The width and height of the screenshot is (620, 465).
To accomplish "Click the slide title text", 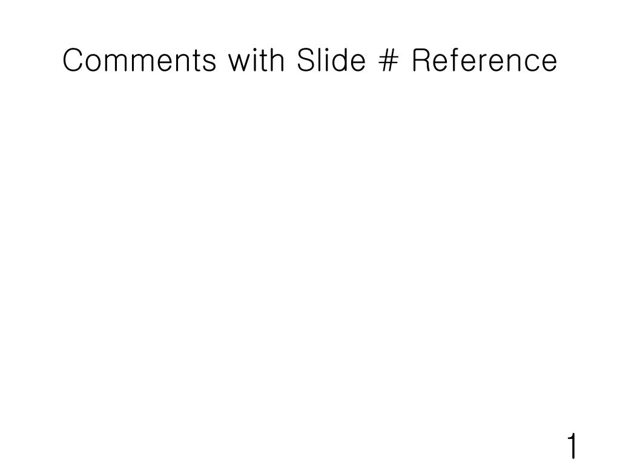I will [x=310, y=60].
